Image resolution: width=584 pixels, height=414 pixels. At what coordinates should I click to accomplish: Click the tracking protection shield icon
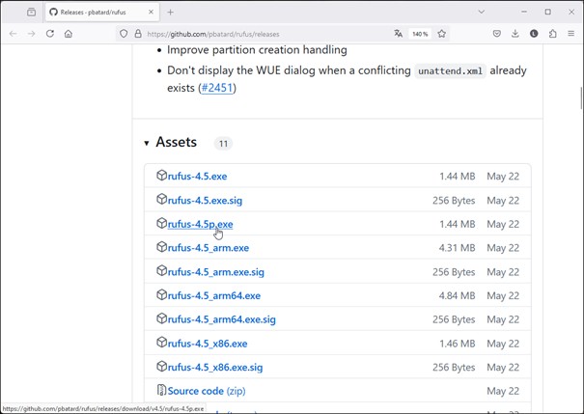coord(124,34)
